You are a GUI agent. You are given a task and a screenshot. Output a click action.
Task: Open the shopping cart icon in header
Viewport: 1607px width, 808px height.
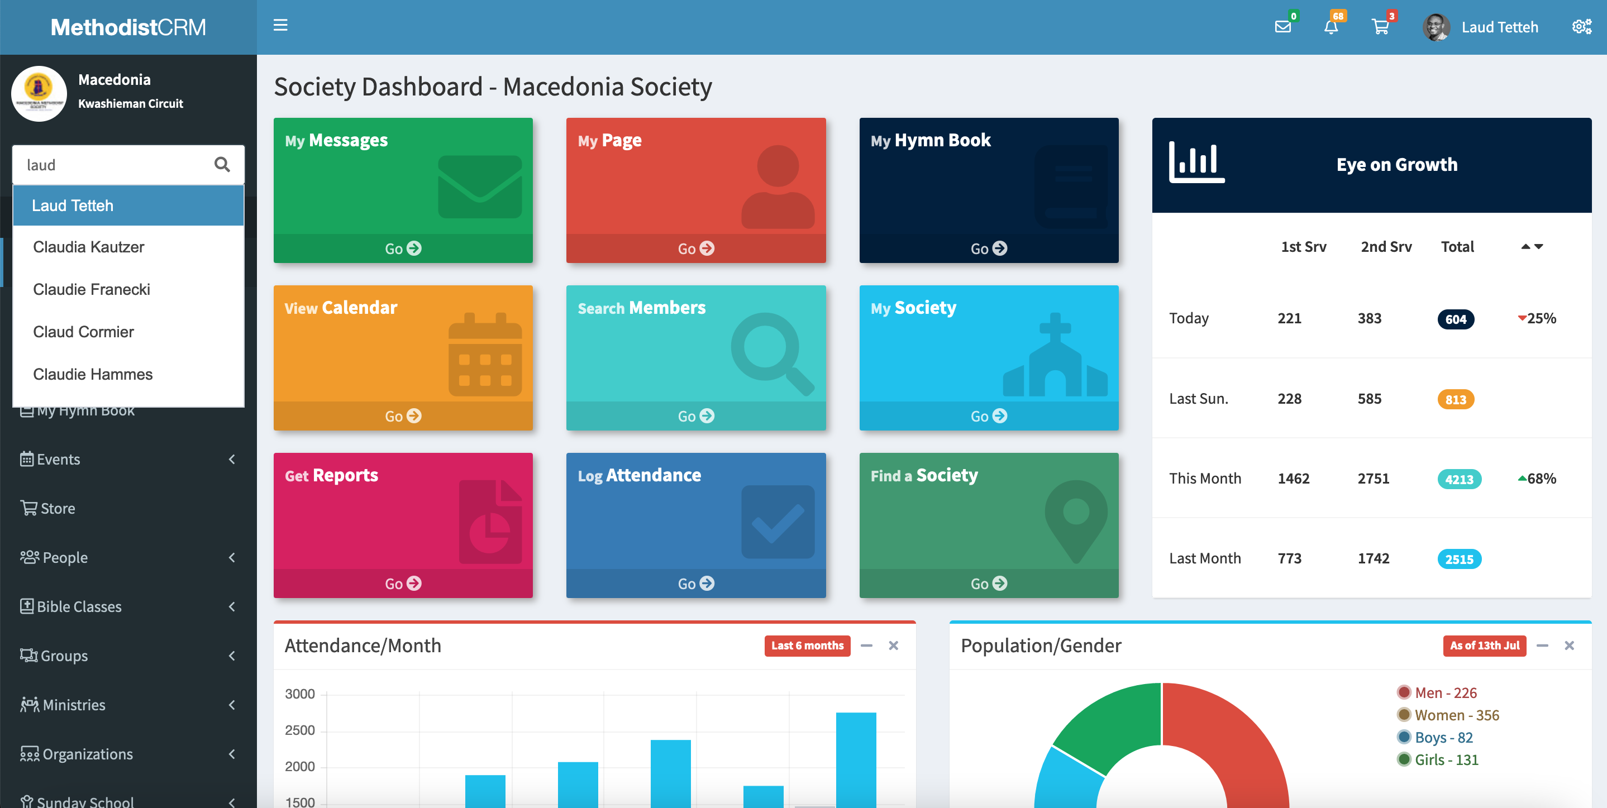tap(1380, 27)
